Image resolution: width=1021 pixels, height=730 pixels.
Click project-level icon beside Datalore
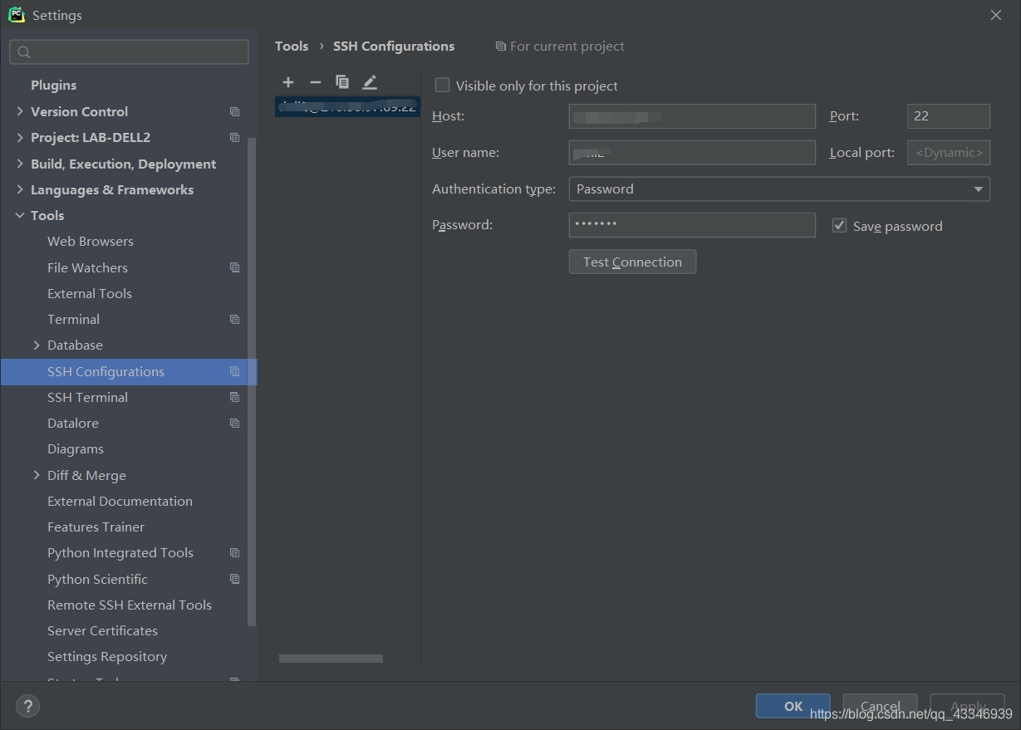[x=235, y=423]
